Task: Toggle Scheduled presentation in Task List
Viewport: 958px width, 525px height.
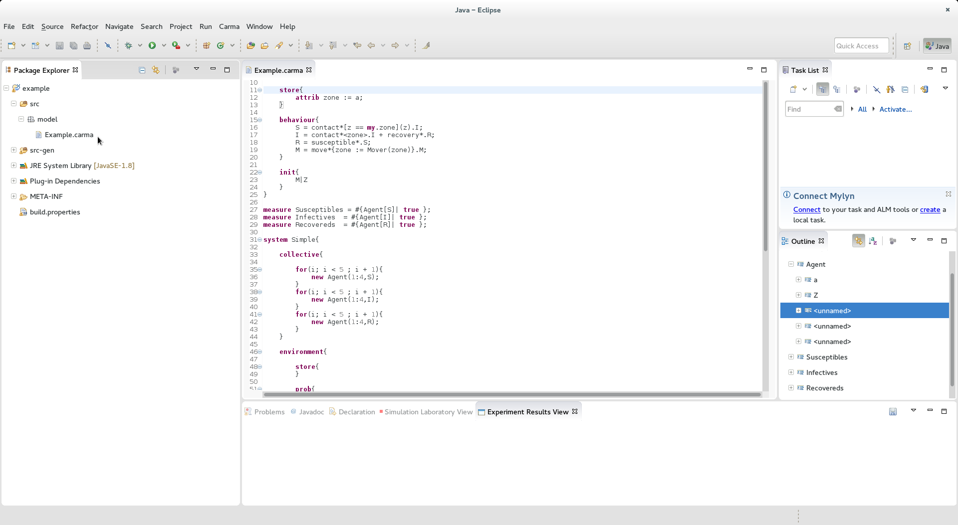Action: pos(837,89)
